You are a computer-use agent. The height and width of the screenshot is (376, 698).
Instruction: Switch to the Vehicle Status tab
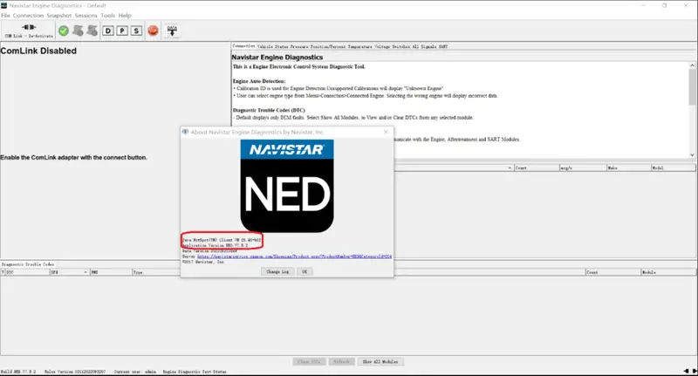click(272, 46)
